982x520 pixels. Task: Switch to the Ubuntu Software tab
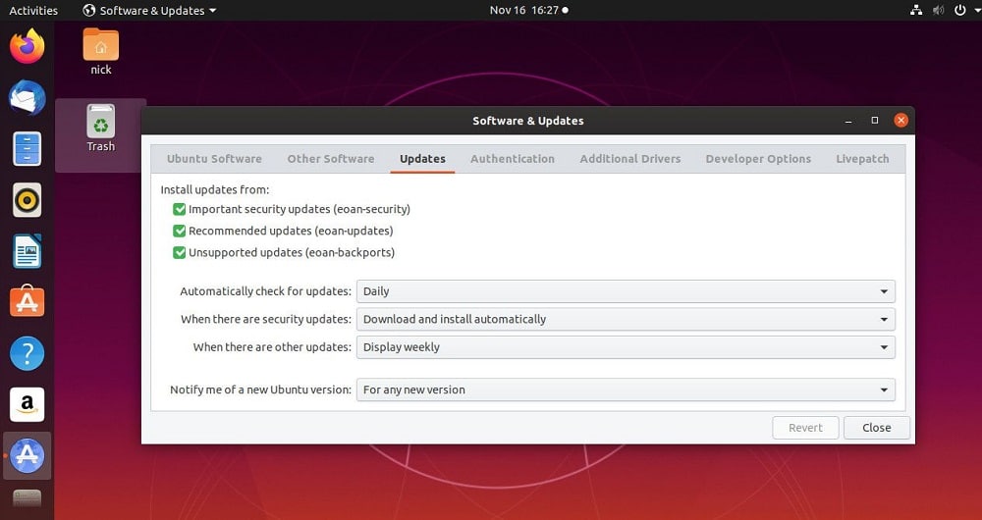[214, 159]
